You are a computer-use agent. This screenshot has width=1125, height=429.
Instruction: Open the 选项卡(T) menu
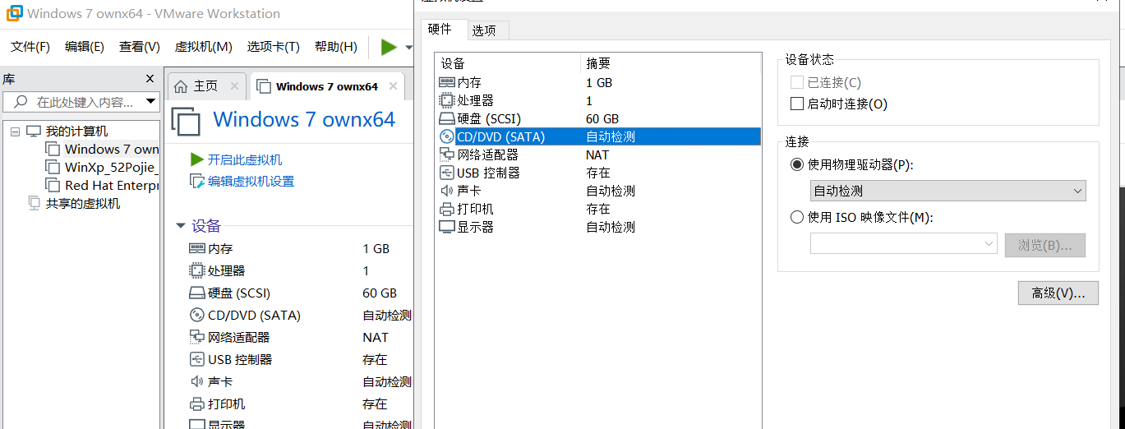[274, 47]
